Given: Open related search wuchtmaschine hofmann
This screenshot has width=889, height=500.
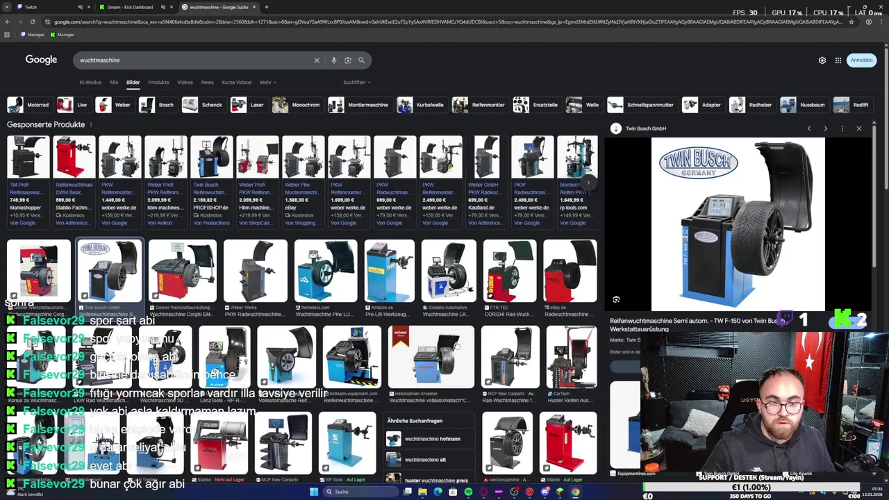Looking at the screenshot, I should click(428, 439).
